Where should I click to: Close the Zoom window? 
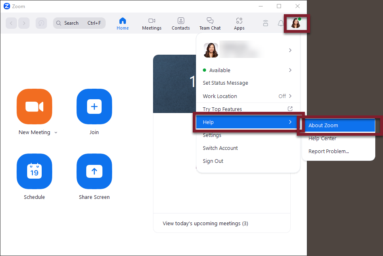click(x=298, y=6)
